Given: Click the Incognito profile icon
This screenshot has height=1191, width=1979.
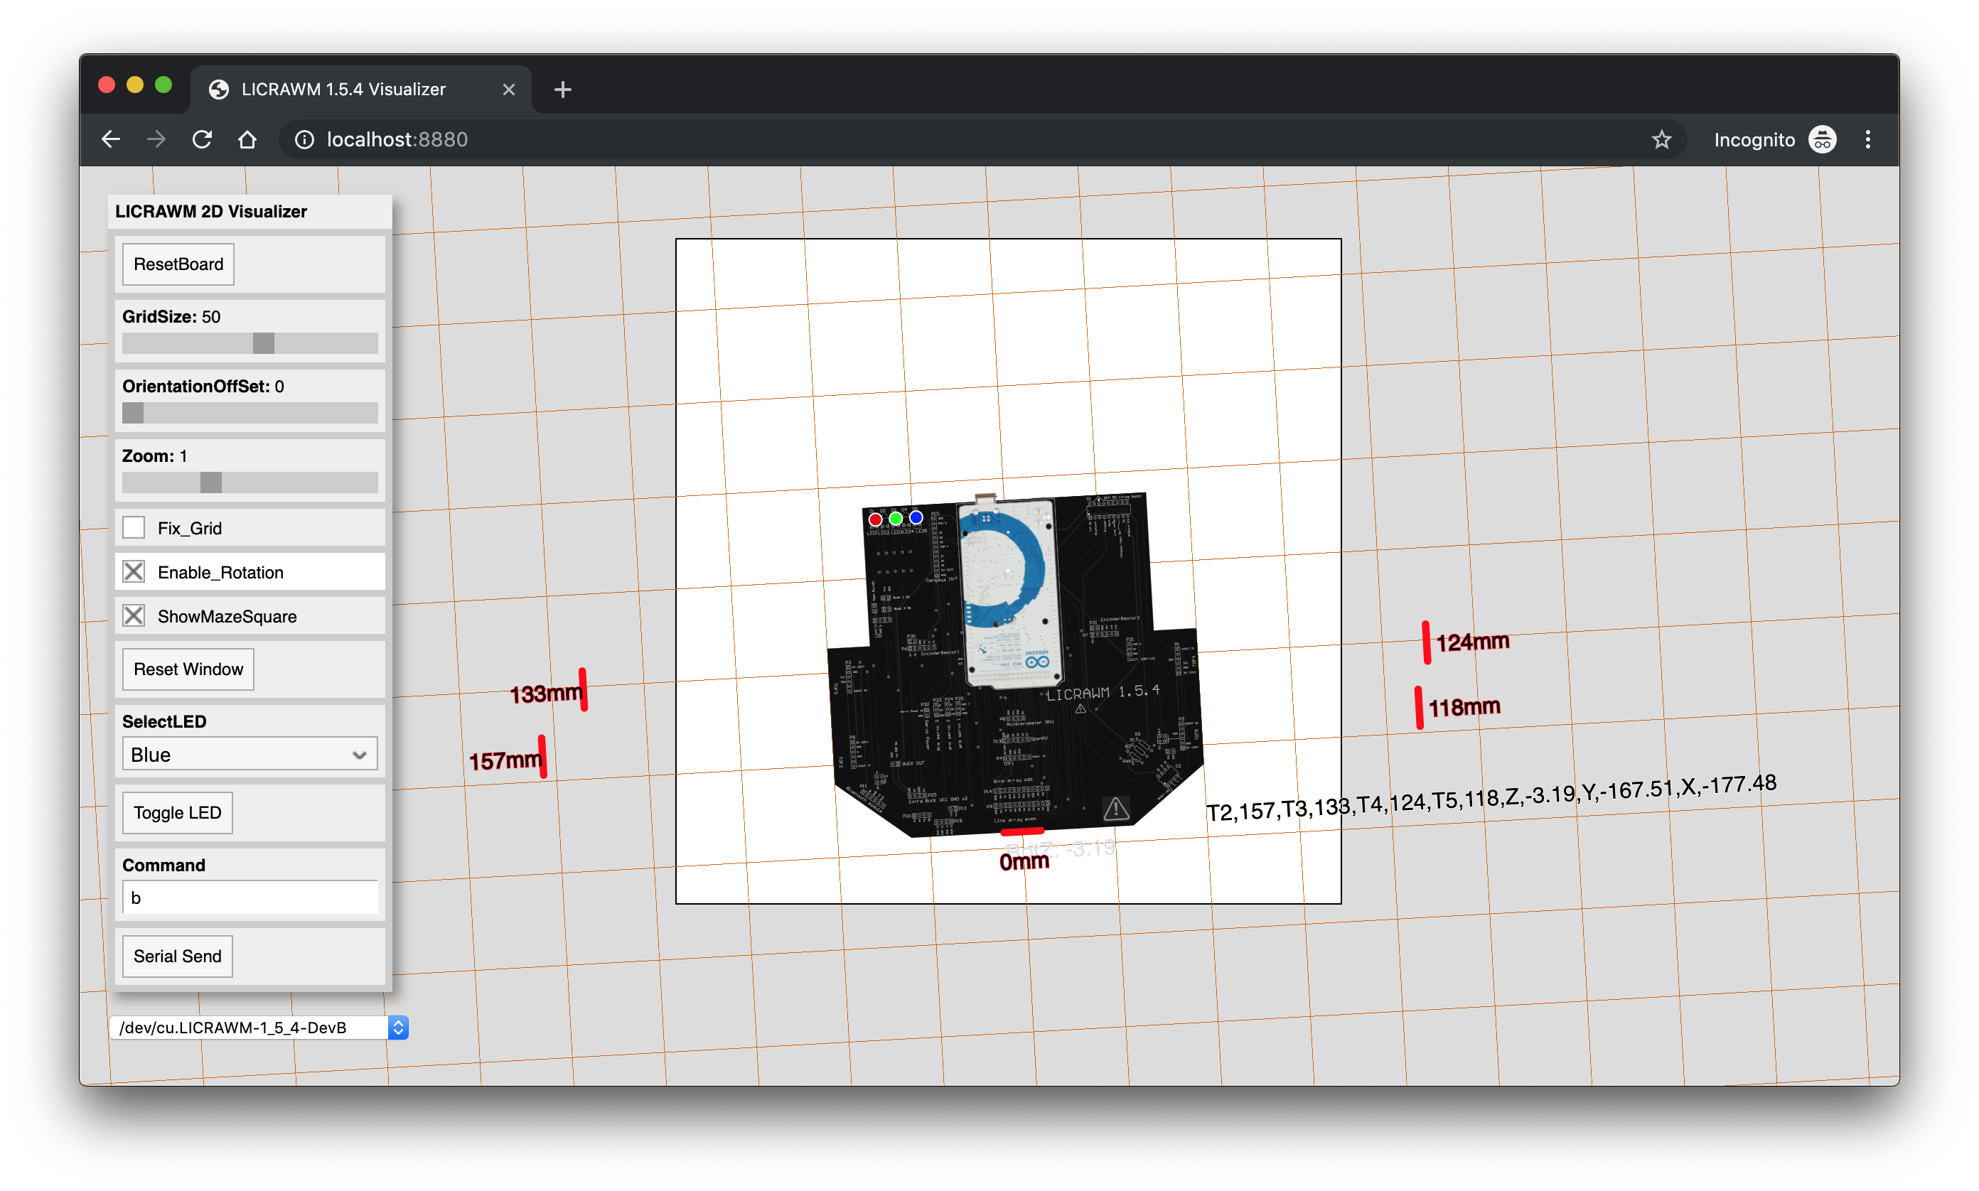Looking at the screenshot, I should coord(1822,140).
